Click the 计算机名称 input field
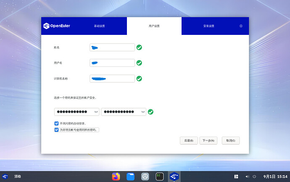The height and width of the screenshot is (182, 290). 112,79
